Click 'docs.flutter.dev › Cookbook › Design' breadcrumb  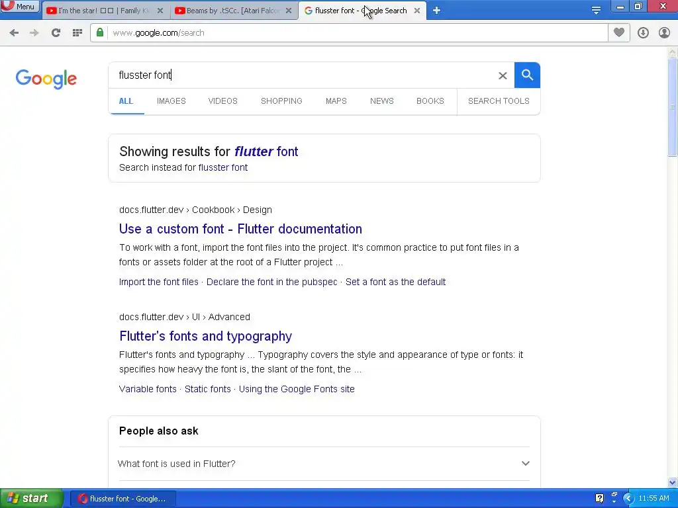pos(195,210)
